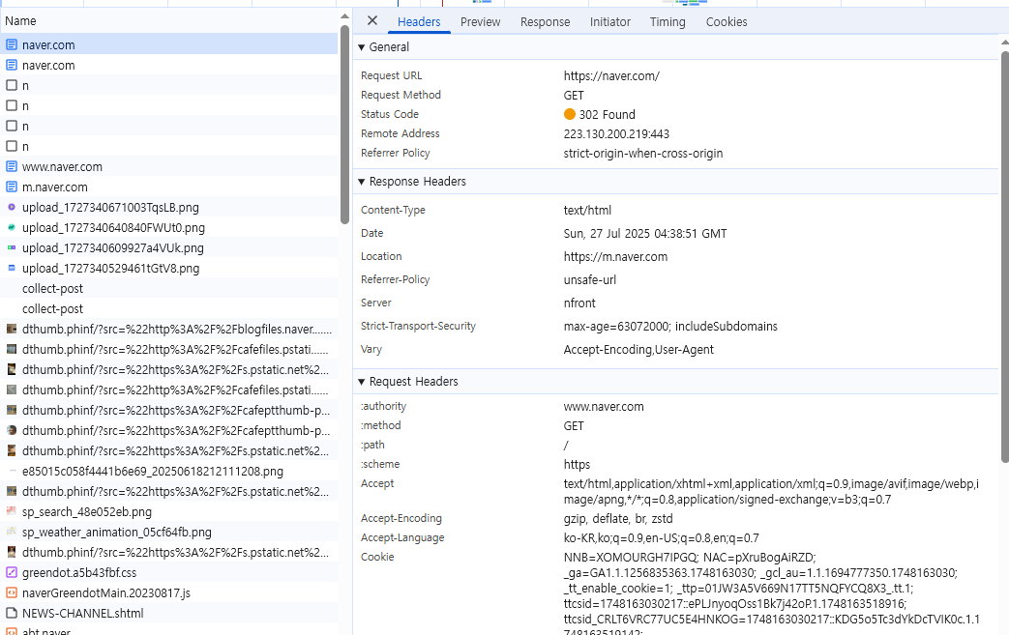Click the headers panel vertical scrollbar
This screenshot has width=1009, height=635.
[x=1005, y=256]
